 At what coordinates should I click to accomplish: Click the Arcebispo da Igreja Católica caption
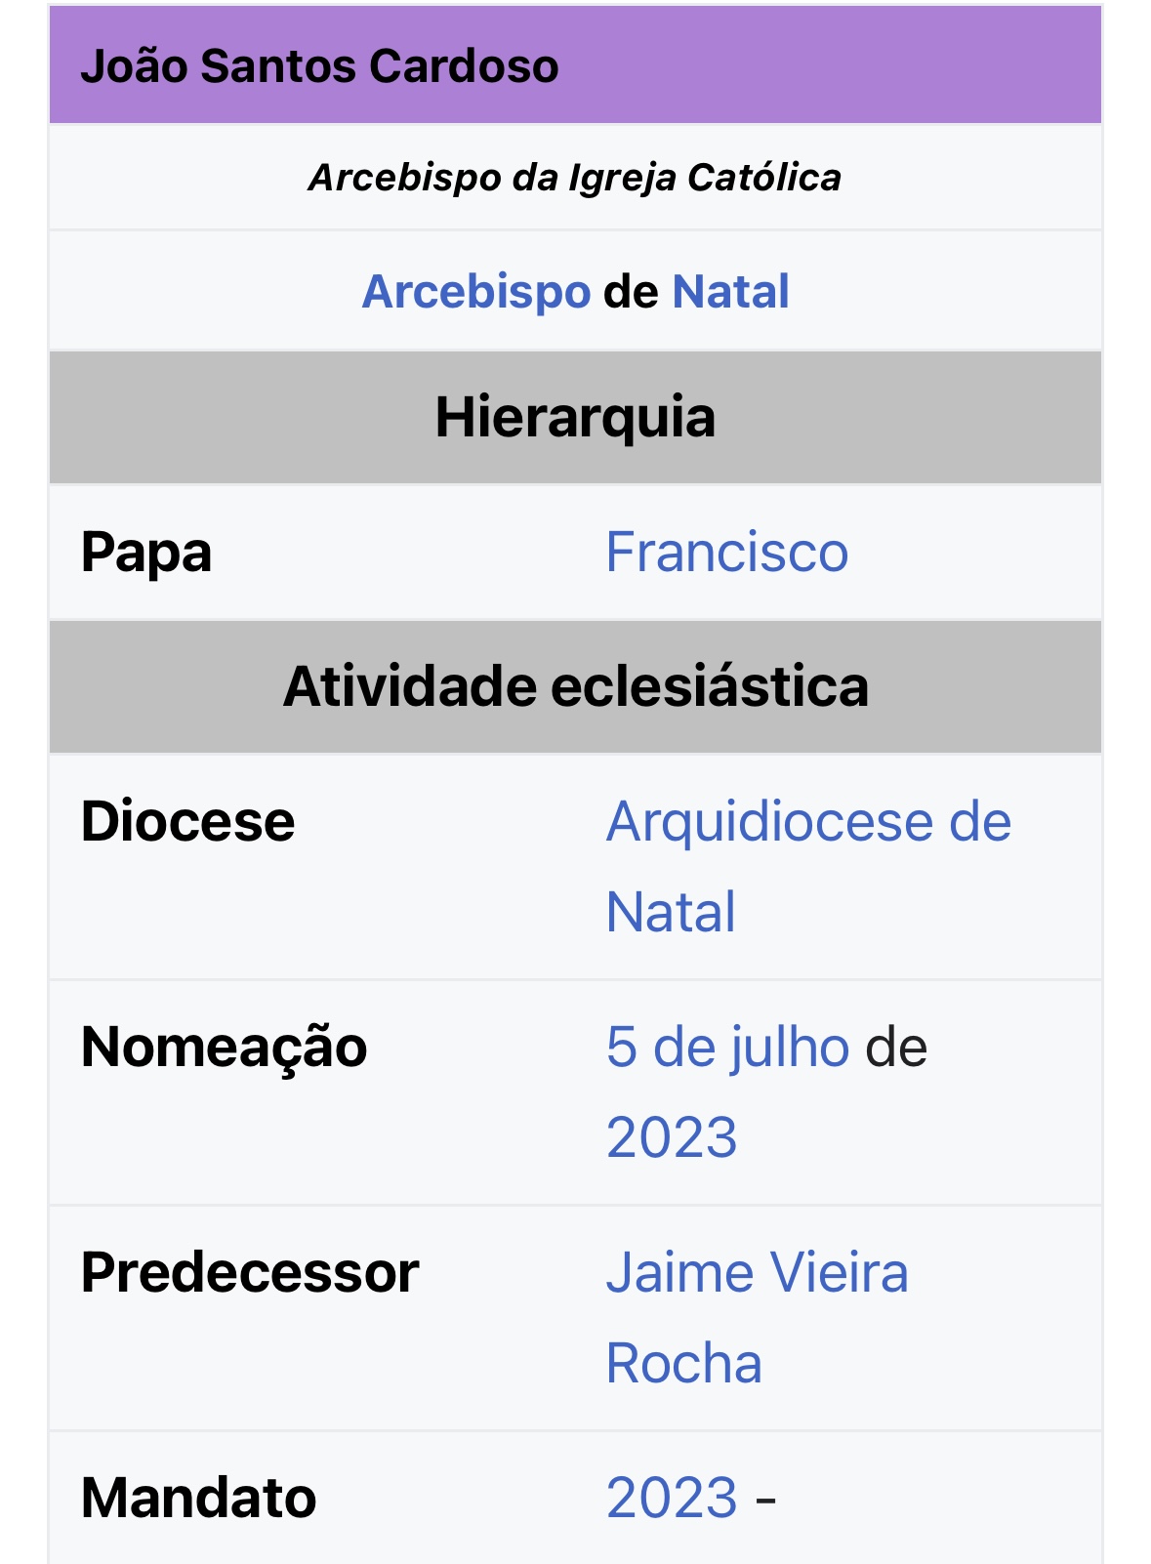tap(575, 178)
